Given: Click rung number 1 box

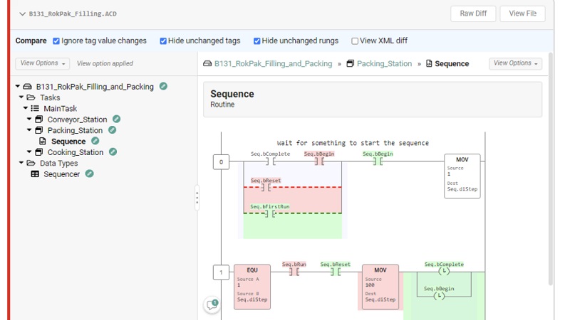Looking at the screenshot, I should click(221, 272).
